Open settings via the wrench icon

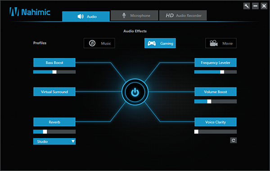(247, 6)
